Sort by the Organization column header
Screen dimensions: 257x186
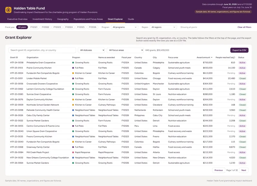pyautogui.click(x=32, y=58)
